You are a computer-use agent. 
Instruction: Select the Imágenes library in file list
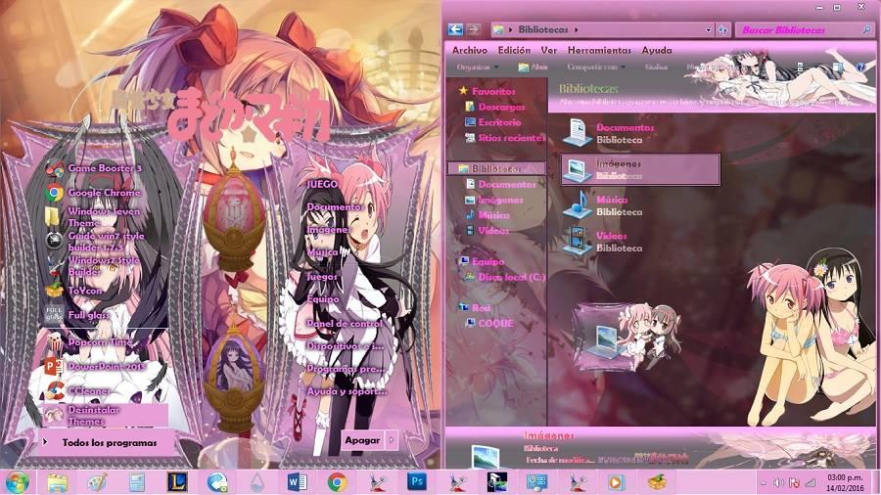click(640, 169)
